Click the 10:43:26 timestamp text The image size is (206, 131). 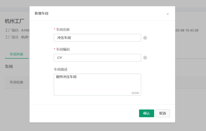(x=192, y=30)
